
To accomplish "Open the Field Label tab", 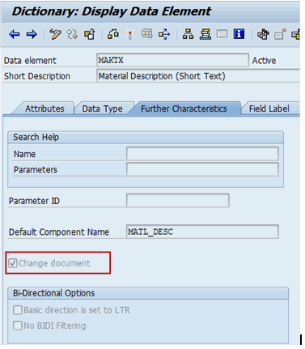I will [269, 109].
